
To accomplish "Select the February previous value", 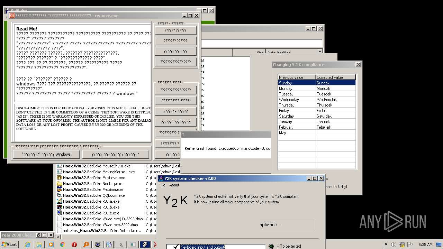I will click(297, 127).
